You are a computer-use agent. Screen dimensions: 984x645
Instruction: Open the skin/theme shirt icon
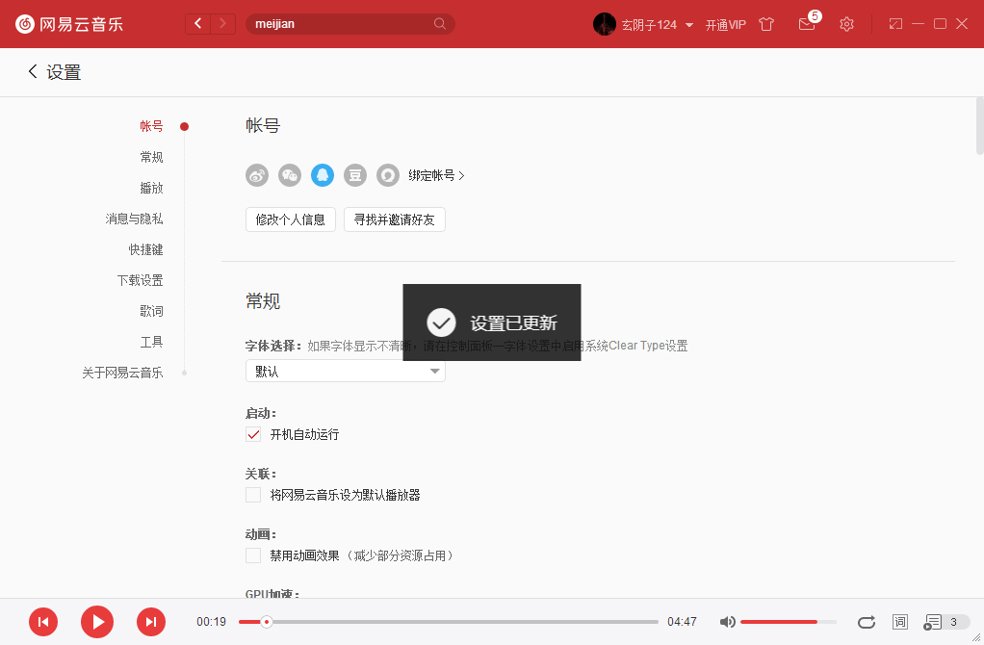[765, 24]
